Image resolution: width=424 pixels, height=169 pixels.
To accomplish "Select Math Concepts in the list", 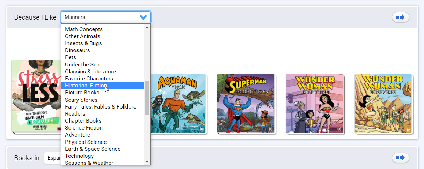I will 84,29.
